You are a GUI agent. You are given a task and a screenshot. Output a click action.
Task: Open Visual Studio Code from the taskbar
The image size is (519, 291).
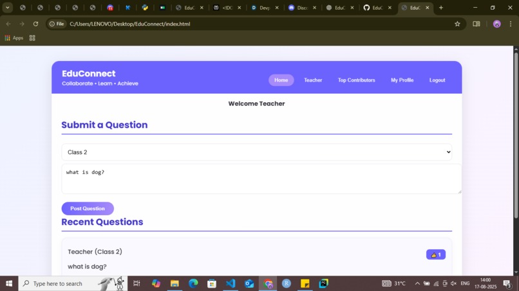[x=231, y=283]
